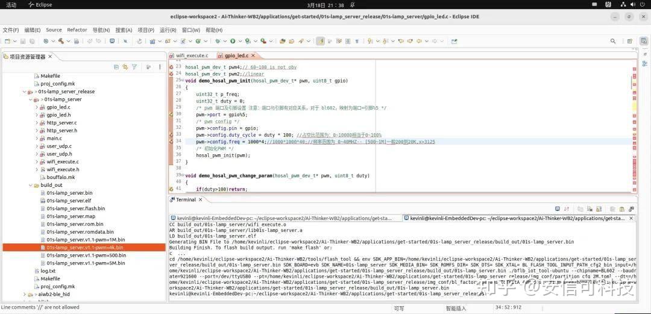Open the 编辑(E) menu
This screenshot has width=651, height=314.
(33, 30)
